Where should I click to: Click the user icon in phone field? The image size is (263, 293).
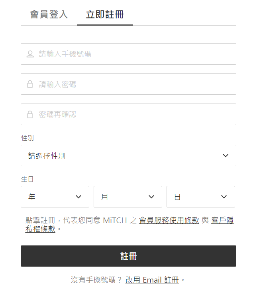[30, 54]
